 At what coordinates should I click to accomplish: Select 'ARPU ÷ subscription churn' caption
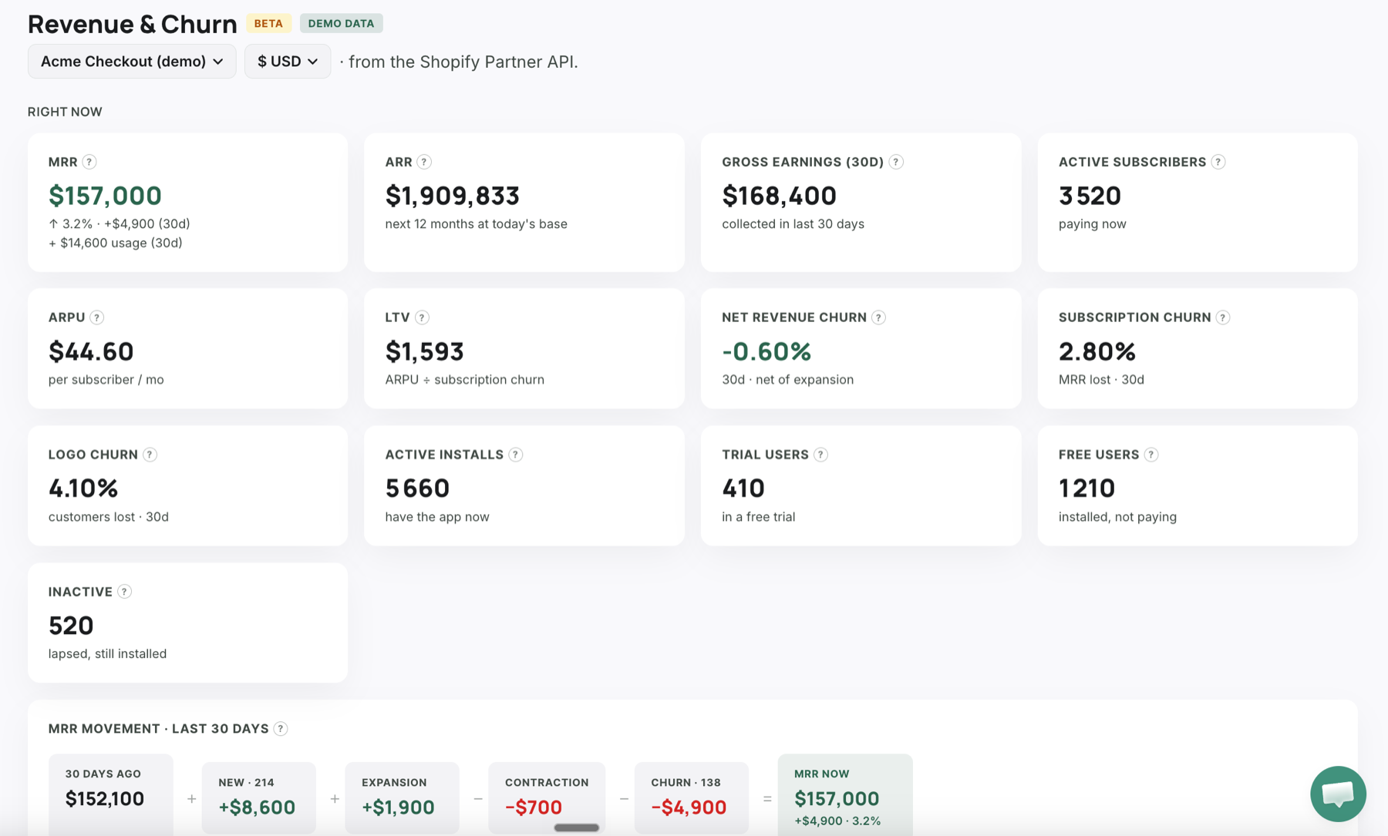tap(464, 379)
